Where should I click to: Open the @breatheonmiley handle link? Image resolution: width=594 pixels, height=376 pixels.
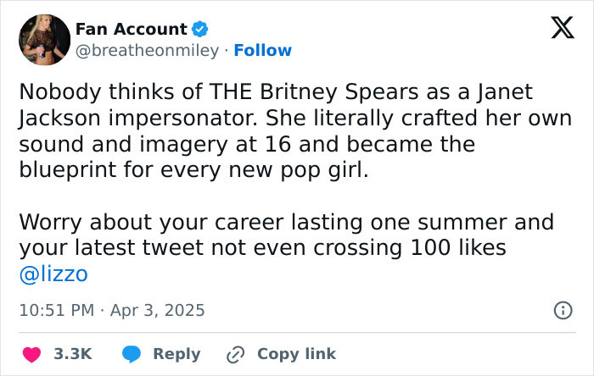(x=147, y=51)
